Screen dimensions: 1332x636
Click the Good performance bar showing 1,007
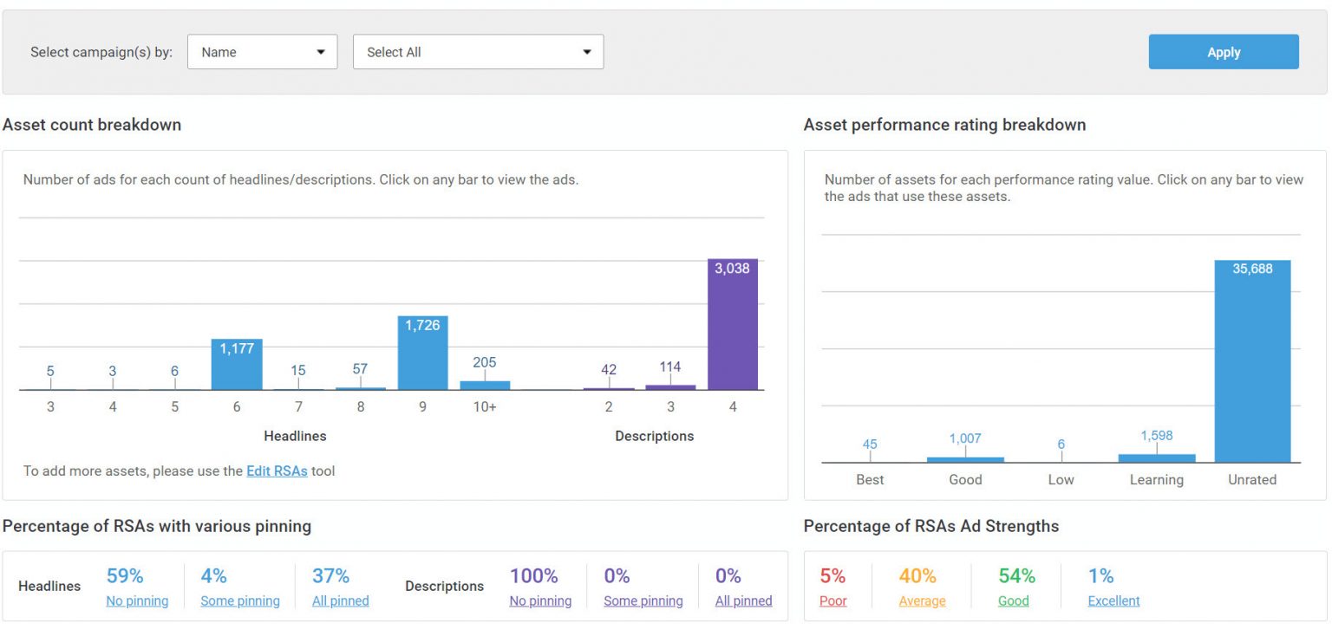(965, 457)
